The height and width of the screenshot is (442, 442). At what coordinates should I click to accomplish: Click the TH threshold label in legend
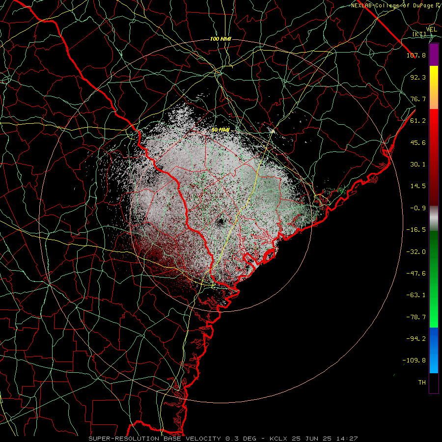422,383
